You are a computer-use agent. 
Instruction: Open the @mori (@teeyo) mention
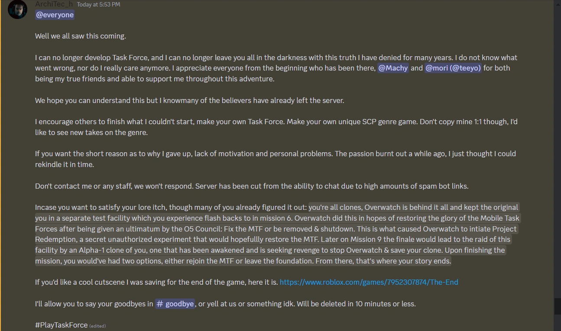(x=453, y=68)
